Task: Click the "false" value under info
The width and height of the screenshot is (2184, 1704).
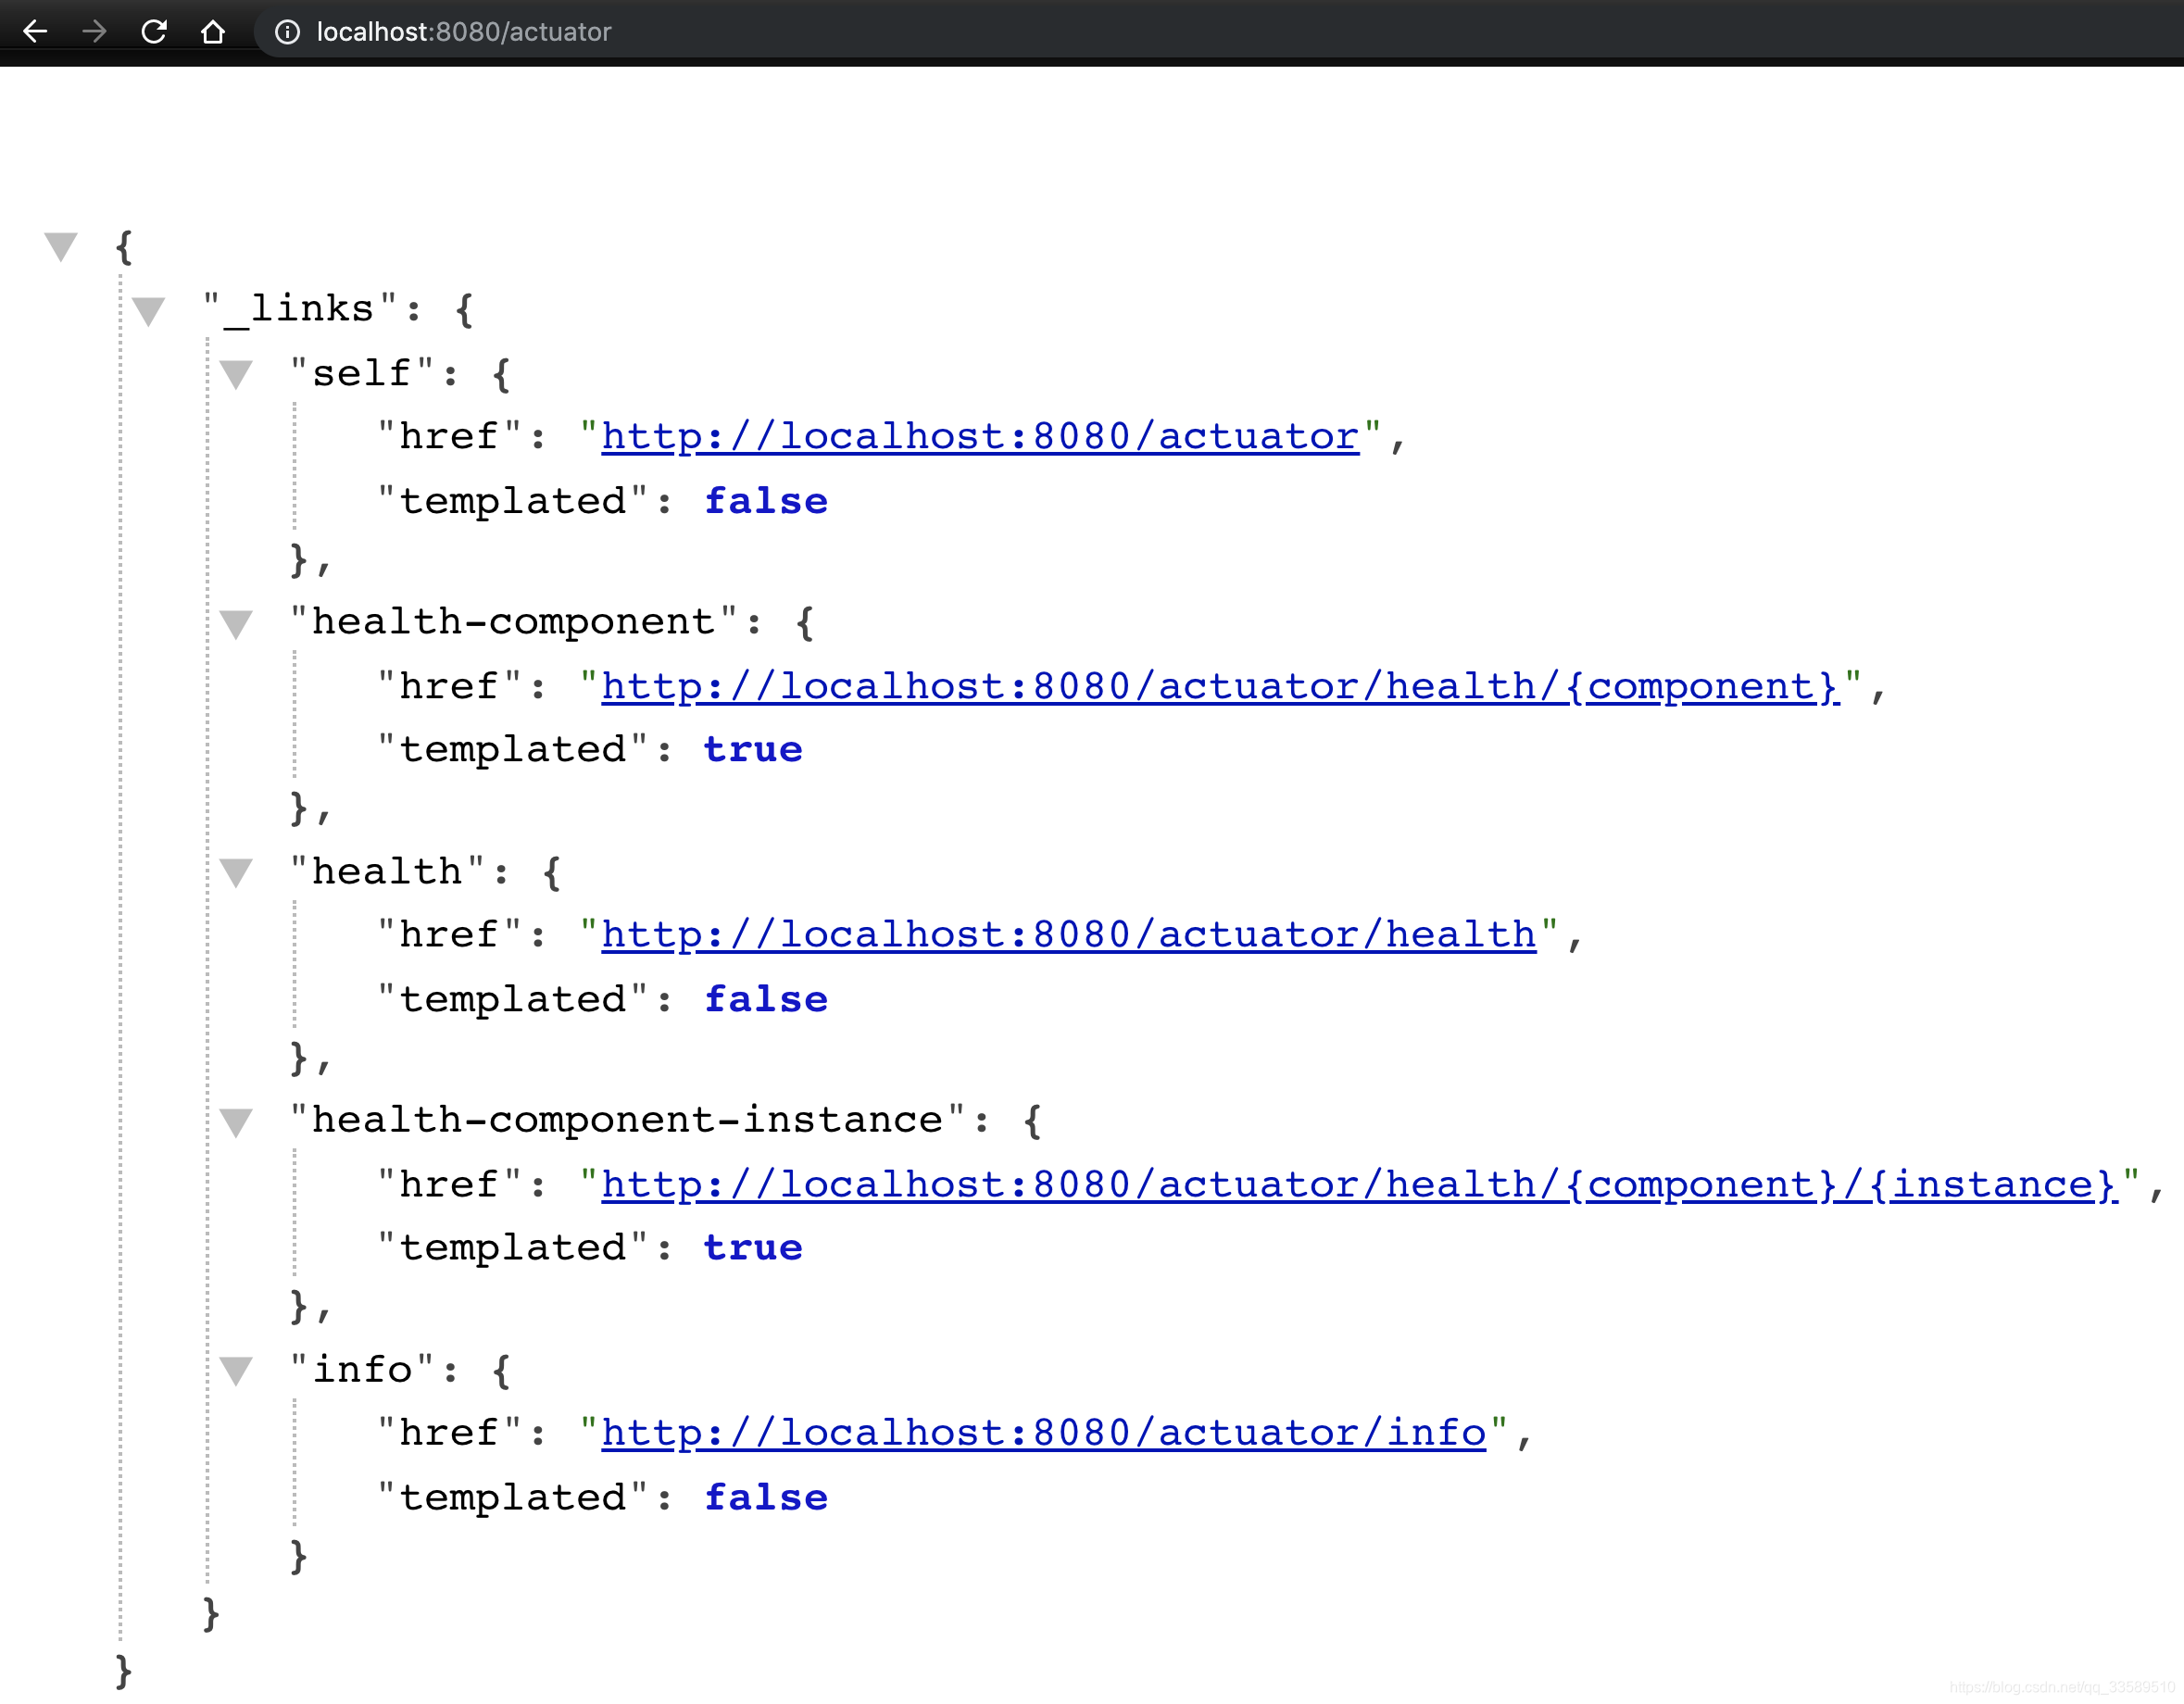Action: pyautogui.click(x=765, y=1498)
